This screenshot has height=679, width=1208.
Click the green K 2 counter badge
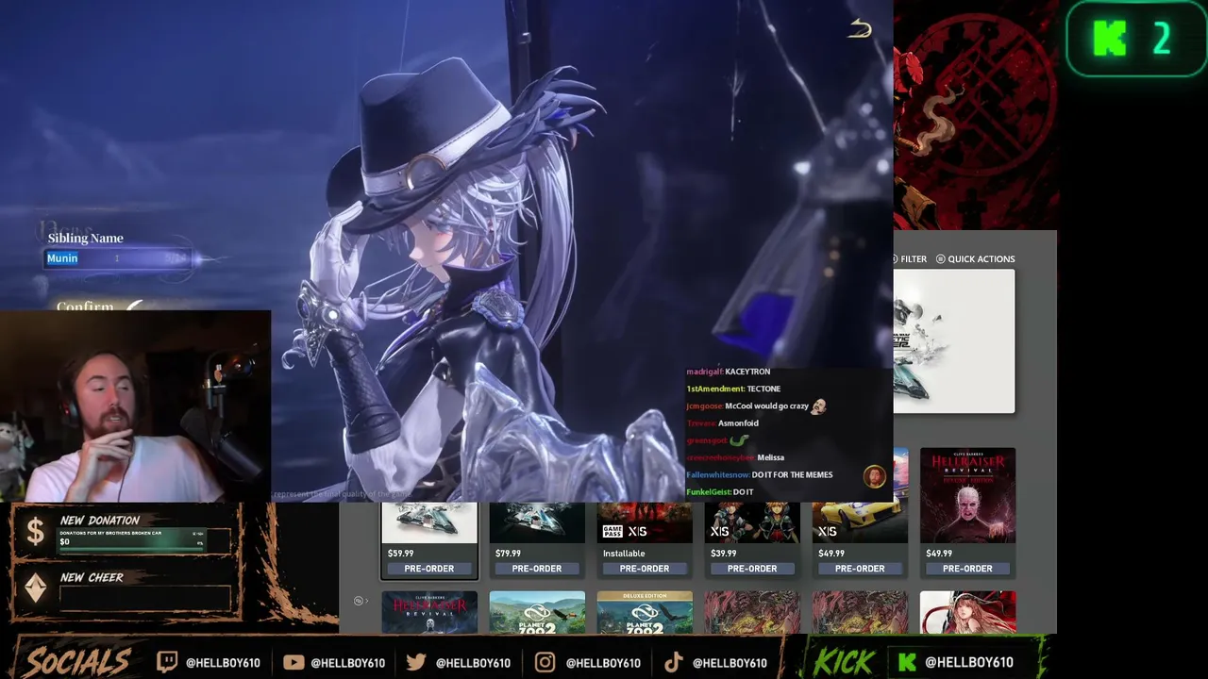(1136, 39)
